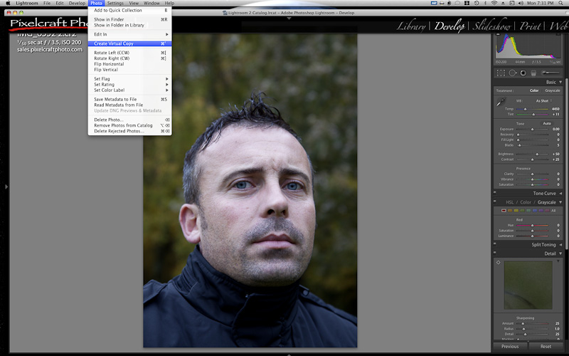Collapse the HSL panel triangle
This screenshot has height=356, width=569.
pyautogui.click(x=560, y=202)
